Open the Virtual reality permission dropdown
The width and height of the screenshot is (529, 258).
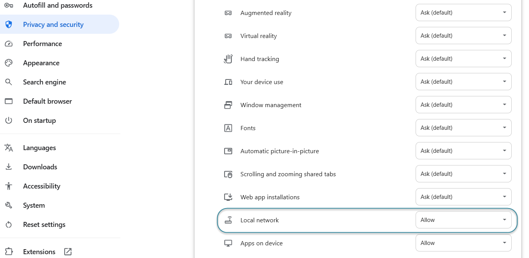tap(464, 36)
